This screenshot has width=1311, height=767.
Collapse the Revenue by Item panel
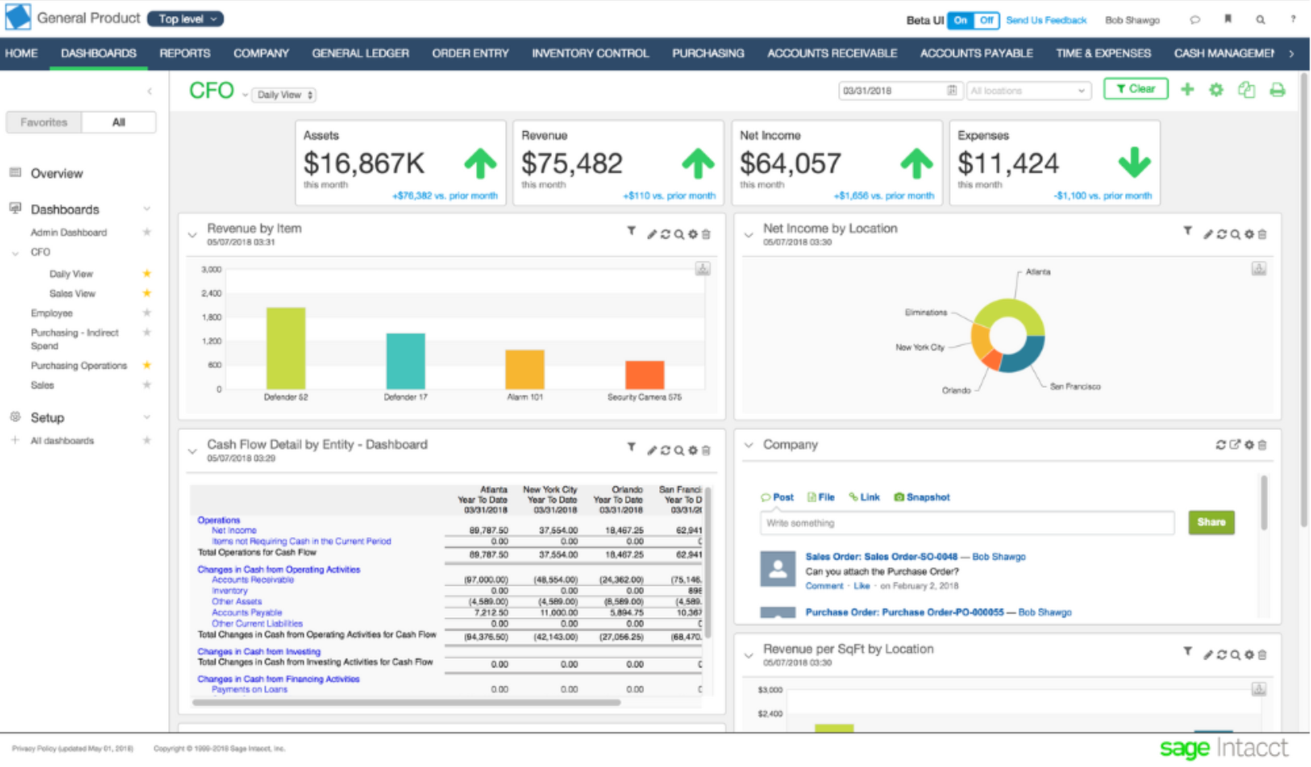pos(192,235)
